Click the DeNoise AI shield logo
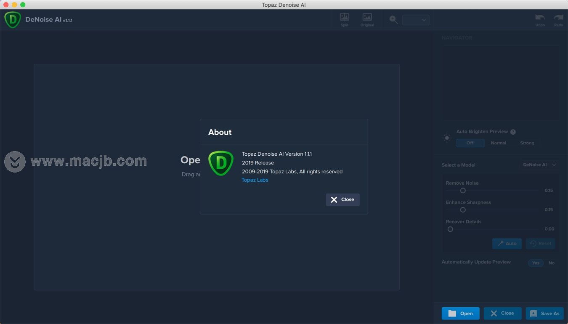The width and height of the screenshot is (568, 324). tap(13, 20)
